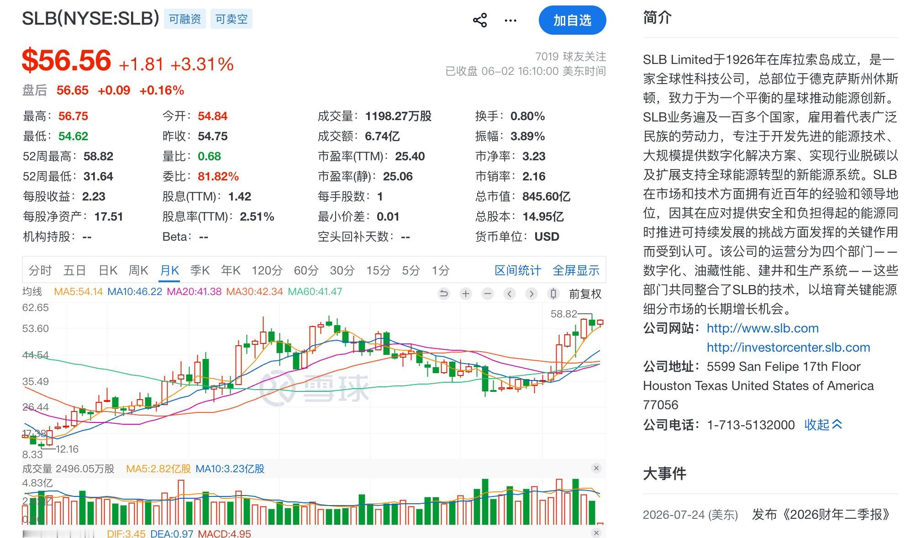Click the 12.16 low marker on chart
The image size is (916, 538).
[x=67, y=449]
